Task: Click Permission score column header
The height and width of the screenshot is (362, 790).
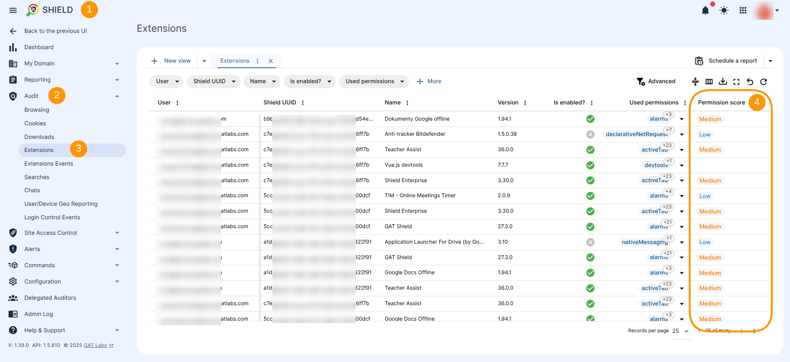Action: pyautogui.click(x=721, y=102)
